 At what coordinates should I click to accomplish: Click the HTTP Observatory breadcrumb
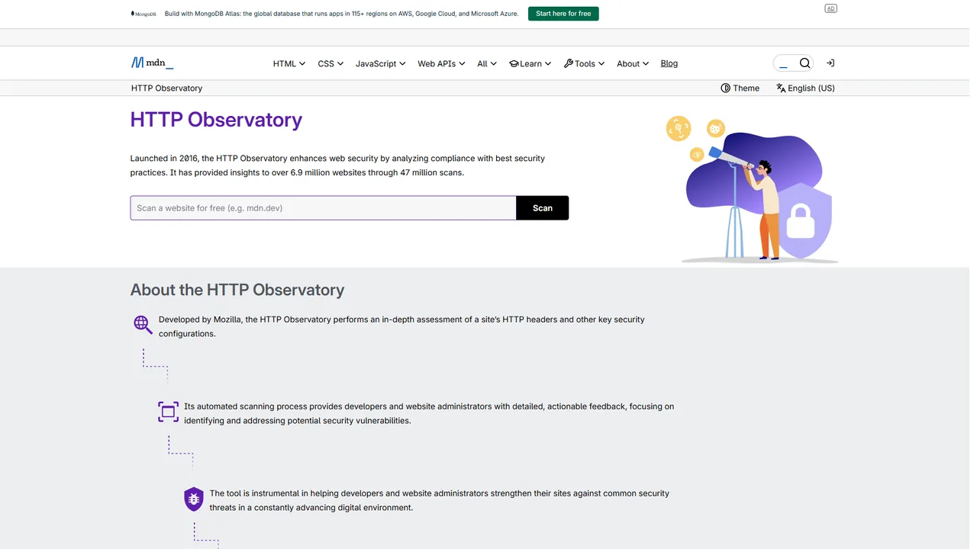tap(167, 88)
